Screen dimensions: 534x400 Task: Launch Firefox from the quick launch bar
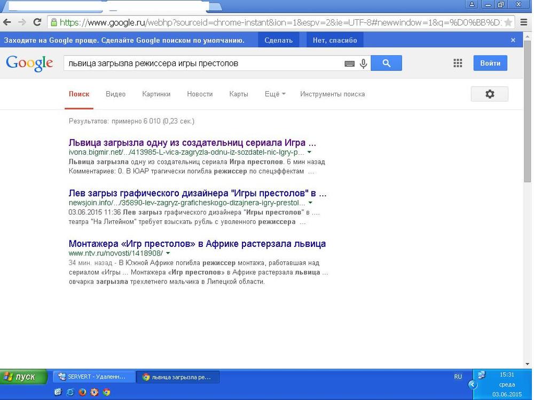click(82, 392)
